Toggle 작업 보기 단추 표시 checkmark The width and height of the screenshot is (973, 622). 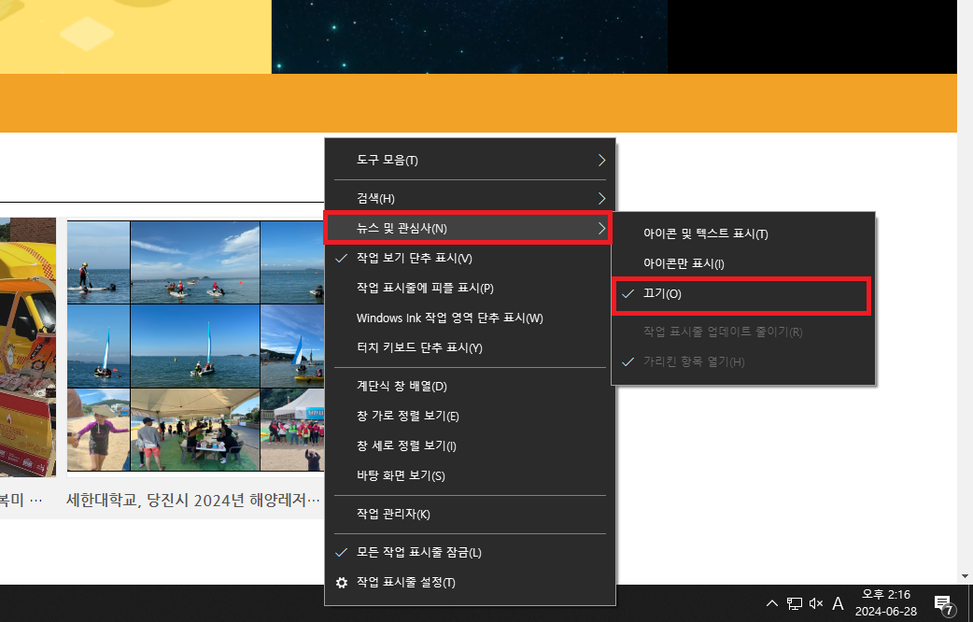coord(415,258)
